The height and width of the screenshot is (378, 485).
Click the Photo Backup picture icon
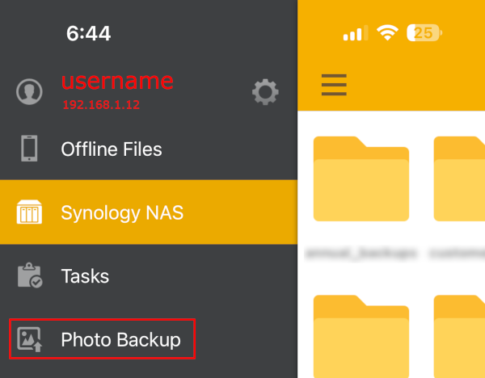(29, 340)
